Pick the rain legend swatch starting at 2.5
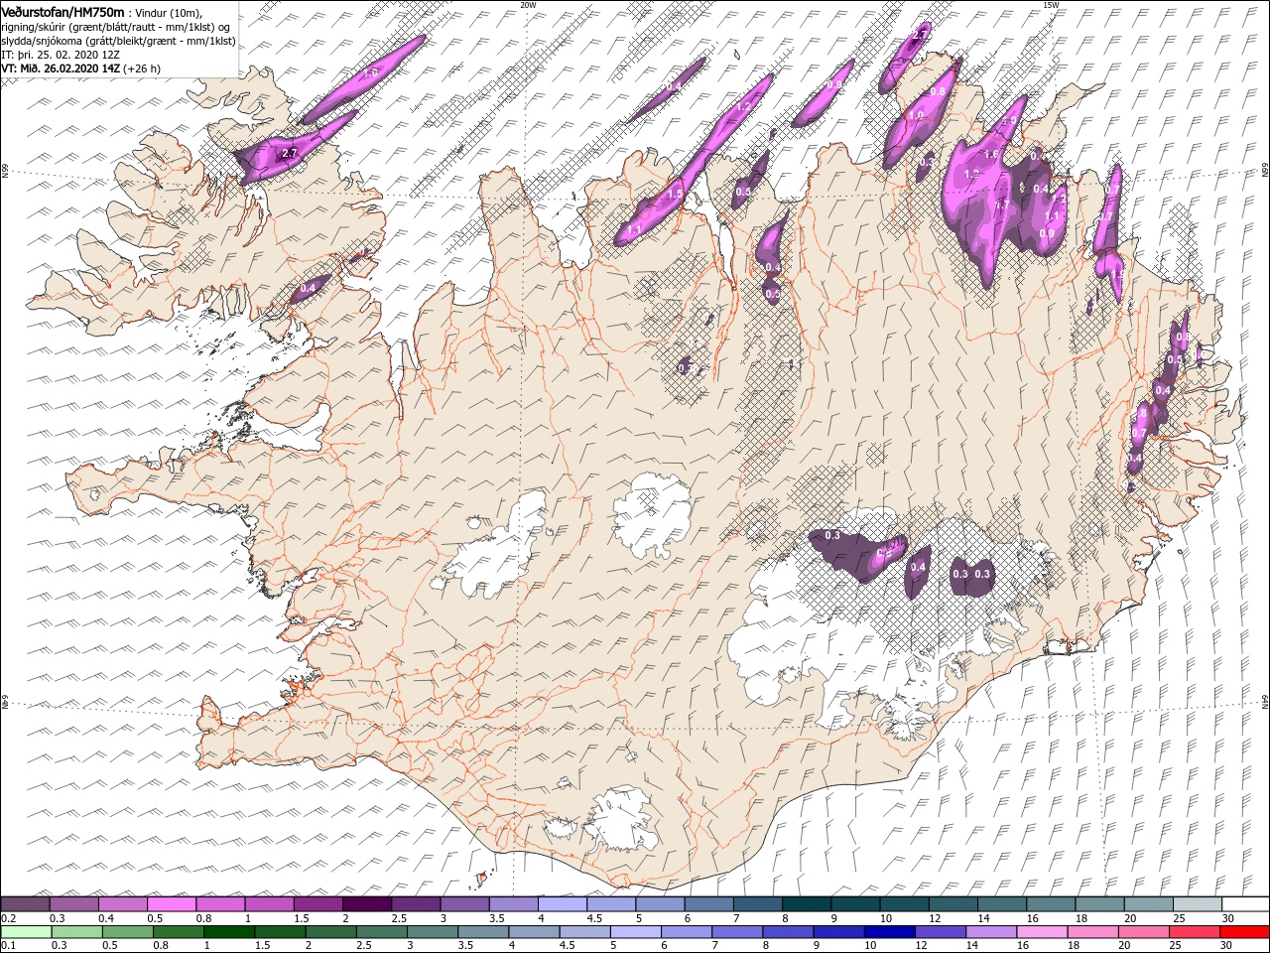The height and width of the screenshot is (953, 1270). [x=381, y=932]
